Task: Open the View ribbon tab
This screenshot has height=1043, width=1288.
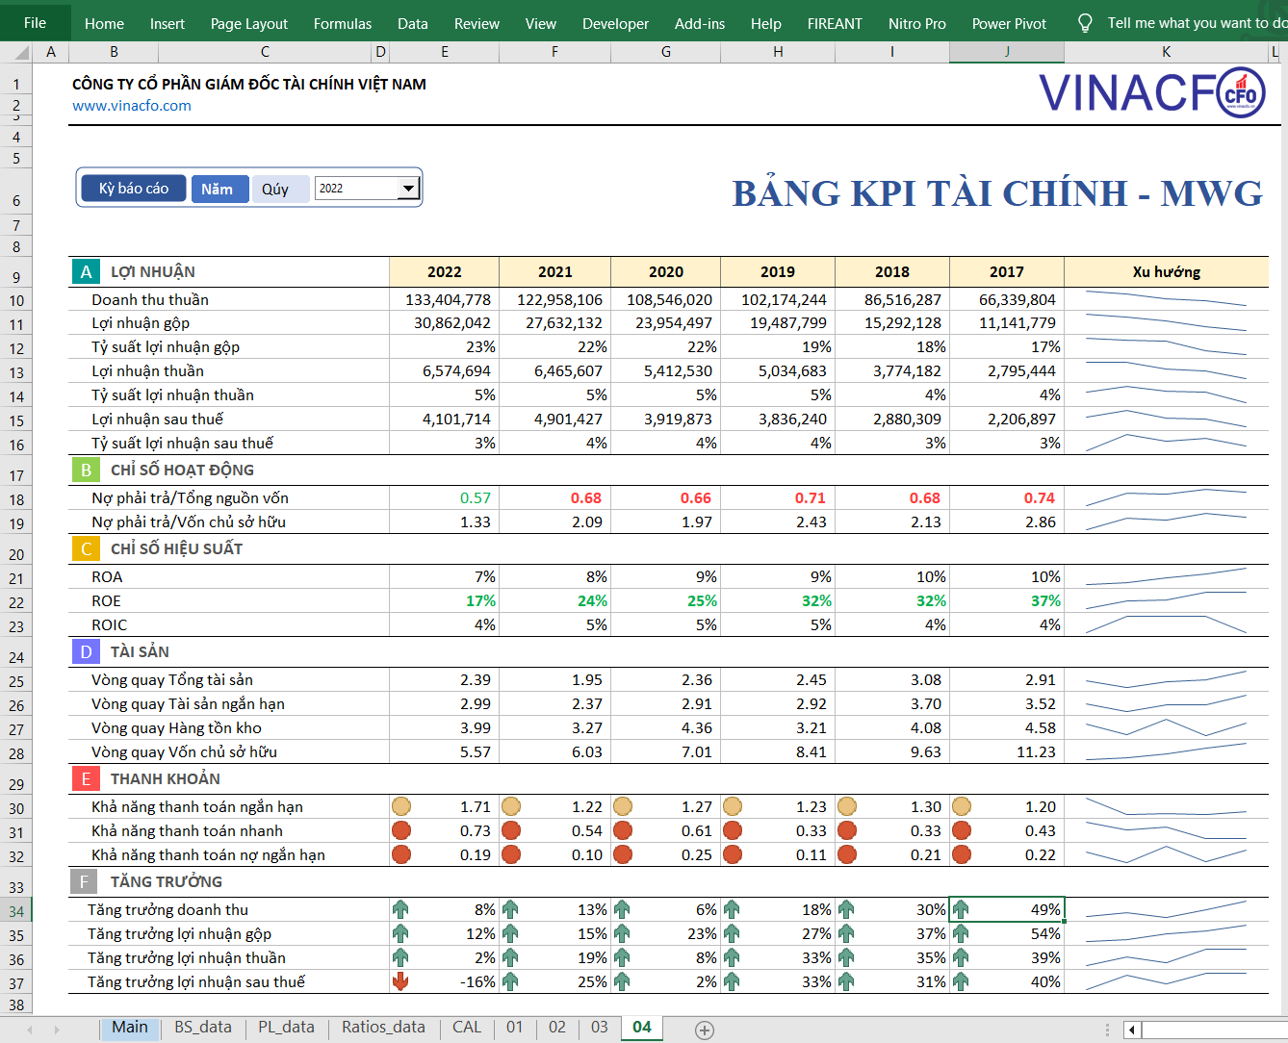Action: (x=541, y=23)
